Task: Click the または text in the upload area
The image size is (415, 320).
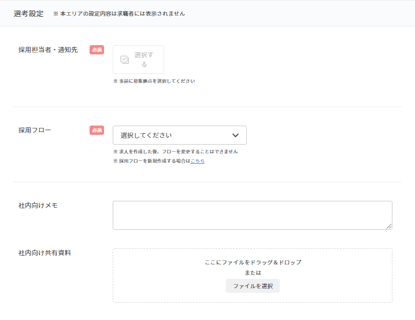Action: [253, 273]
